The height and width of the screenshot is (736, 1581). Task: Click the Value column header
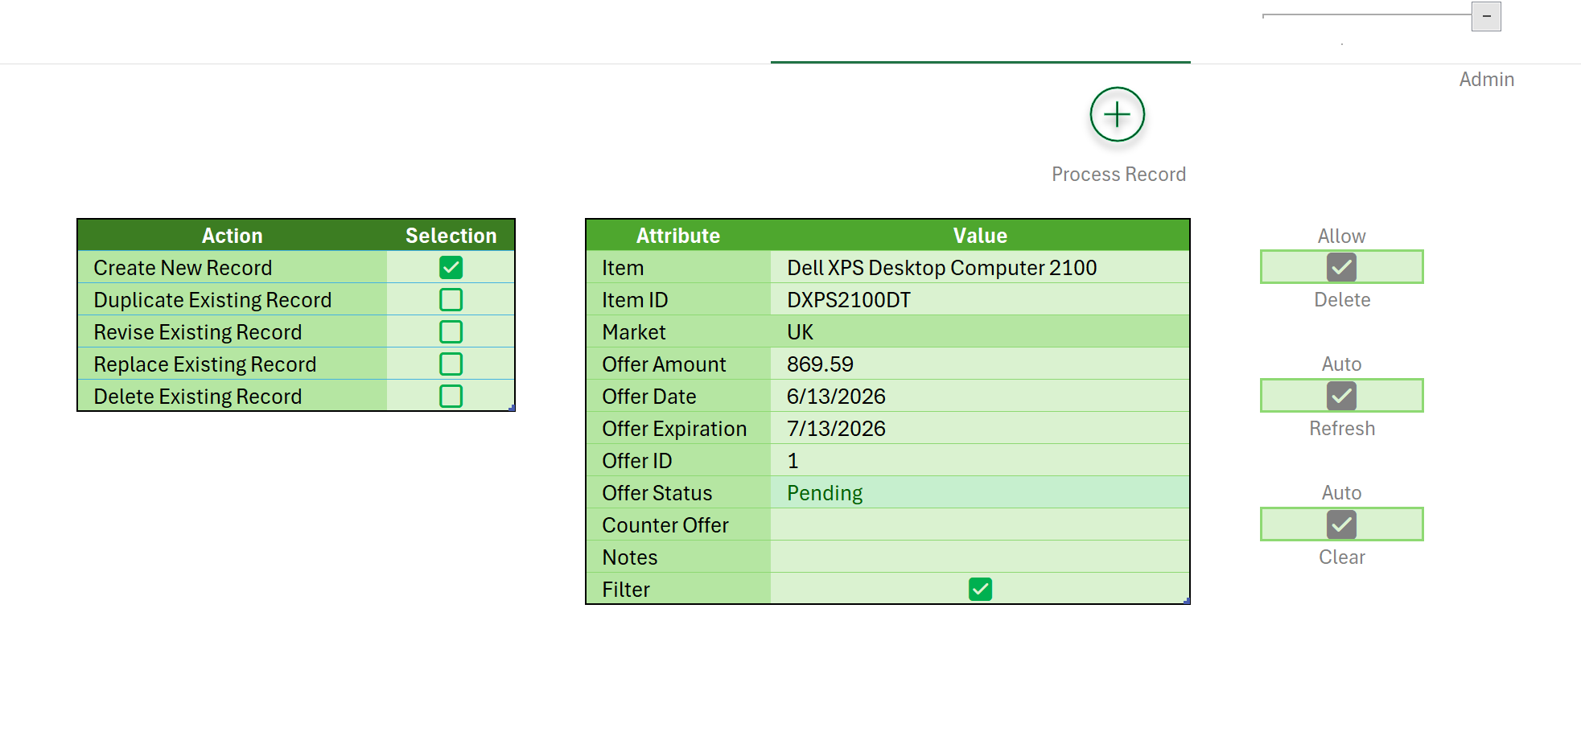click(980, 236)
